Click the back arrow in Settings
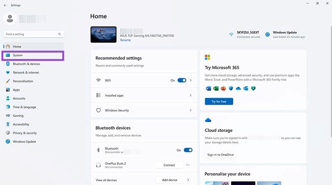This screenshot has height=185, width=332. click(x=5, y=5)
